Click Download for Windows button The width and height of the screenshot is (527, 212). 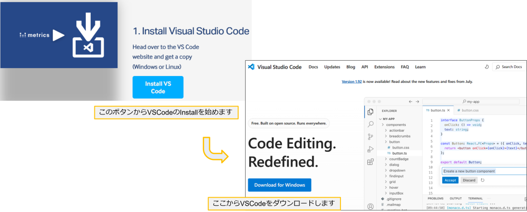point(280,185)
